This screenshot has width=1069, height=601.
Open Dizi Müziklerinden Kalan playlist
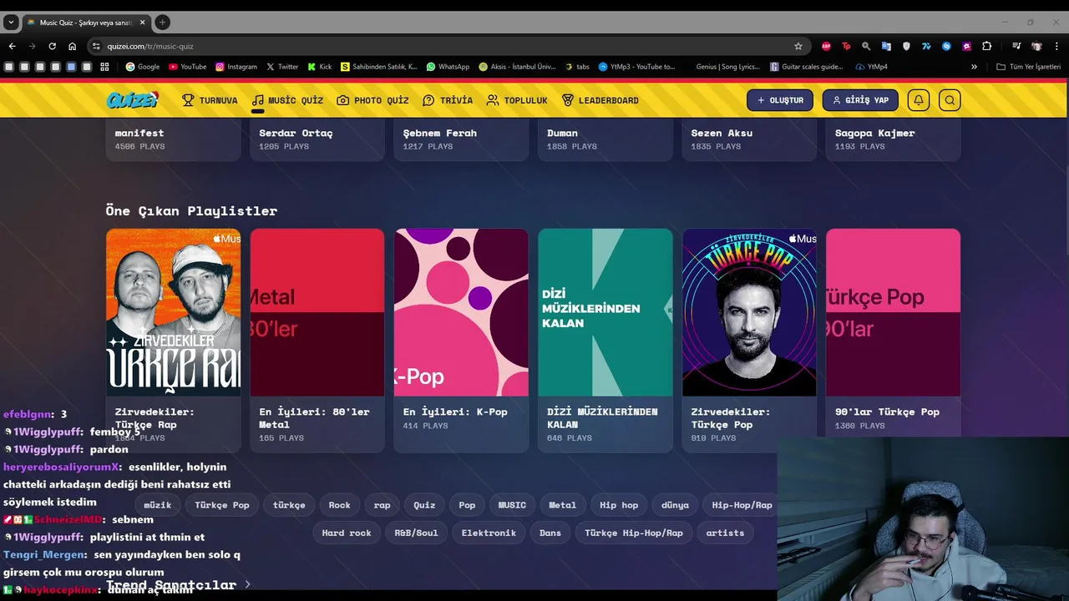(605, 340)
